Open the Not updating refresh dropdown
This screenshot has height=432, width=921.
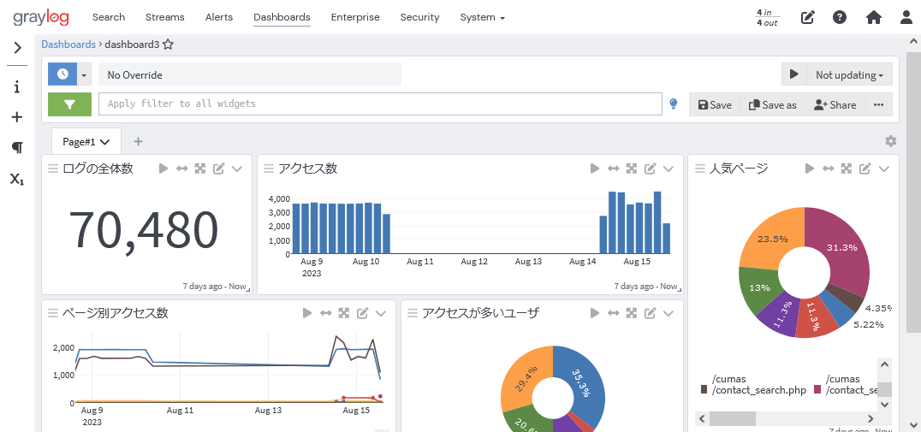point(849,74)
